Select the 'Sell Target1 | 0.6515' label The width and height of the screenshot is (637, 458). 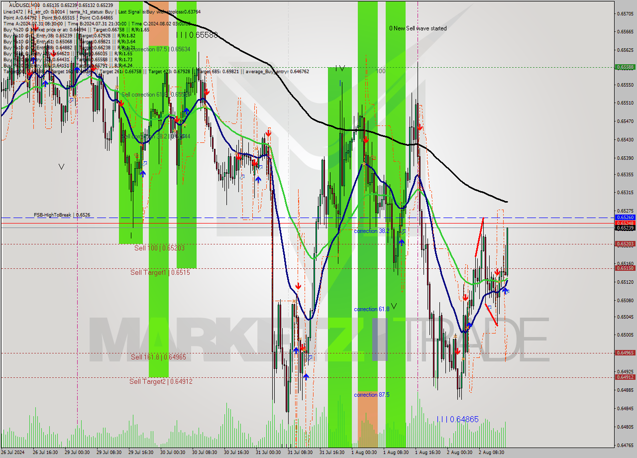click(x=160, y=272)
